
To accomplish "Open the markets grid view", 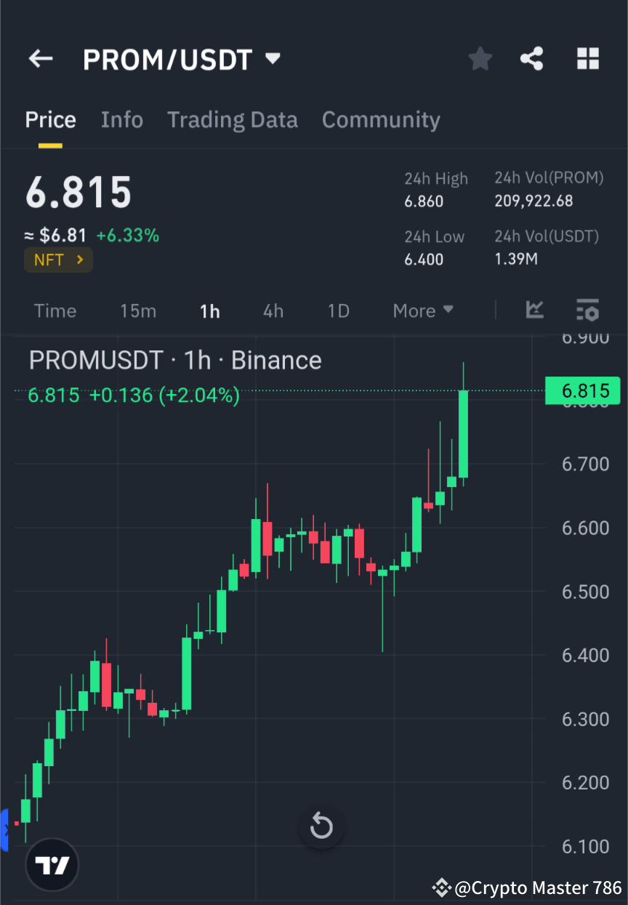I will pos(587,59).
